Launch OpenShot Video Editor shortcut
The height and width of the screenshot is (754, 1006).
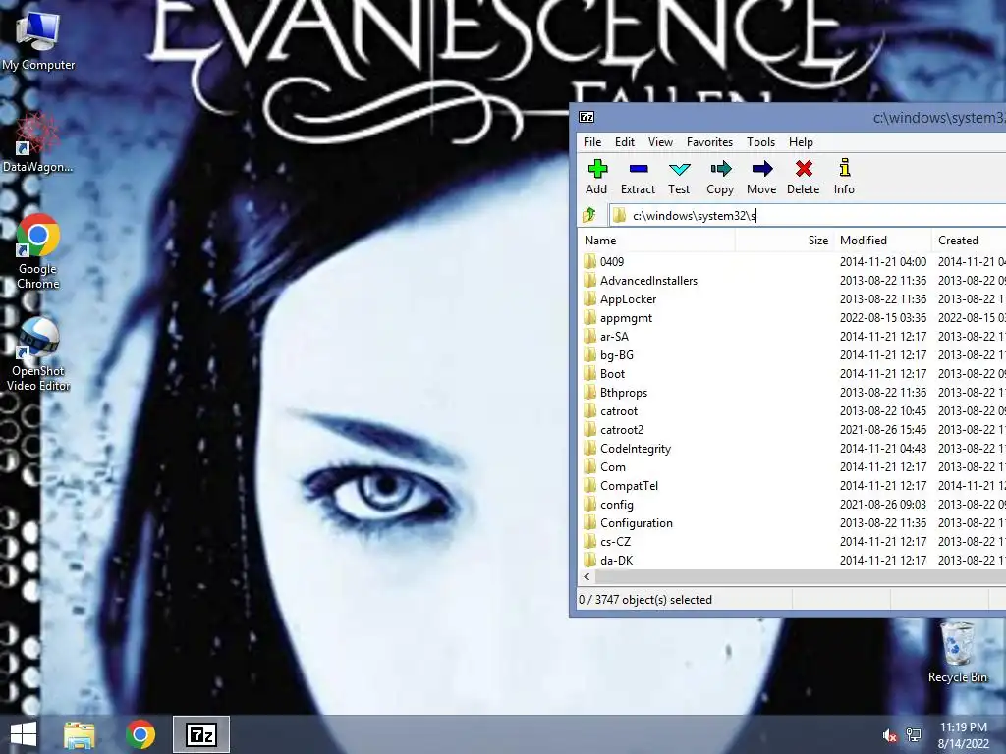tap(38, 353)
